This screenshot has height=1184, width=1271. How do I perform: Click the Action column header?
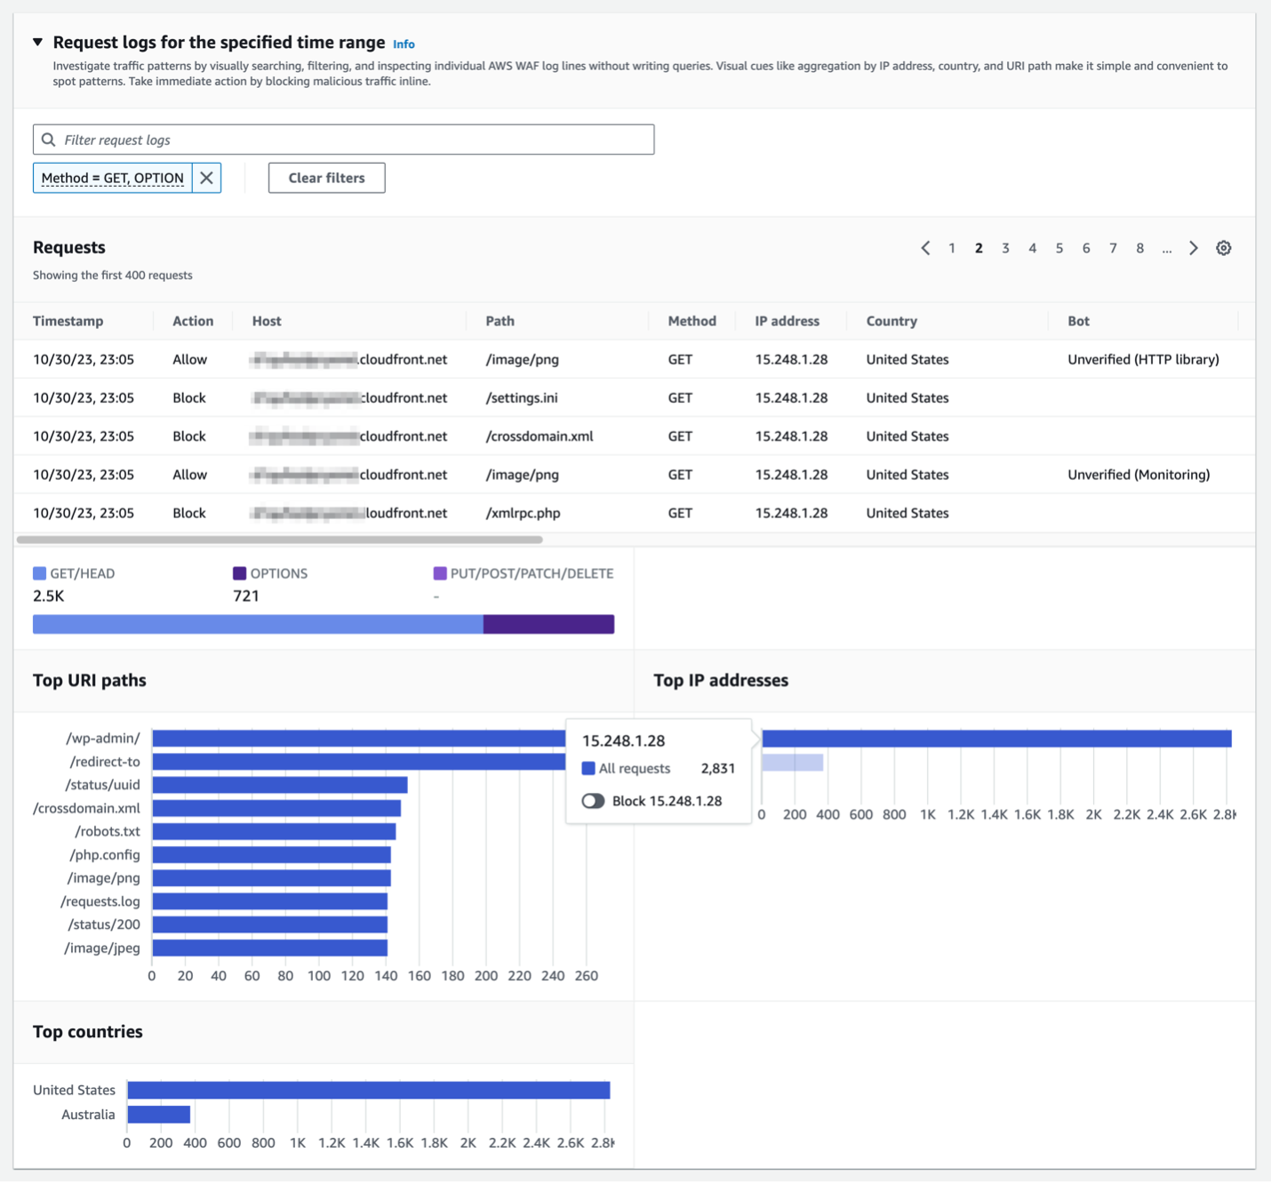pyautogui.click(x=193, y=321)
